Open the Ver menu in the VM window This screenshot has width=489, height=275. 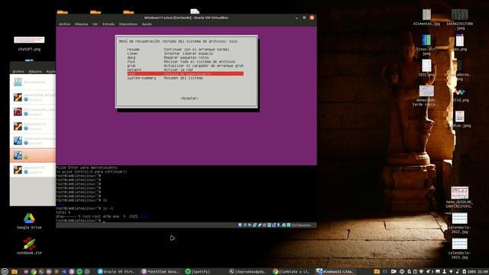(95, 24)
